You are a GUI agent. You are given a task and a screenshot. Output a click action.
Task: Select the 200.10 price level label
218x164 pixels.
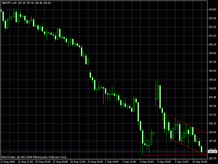click(212, 45)
